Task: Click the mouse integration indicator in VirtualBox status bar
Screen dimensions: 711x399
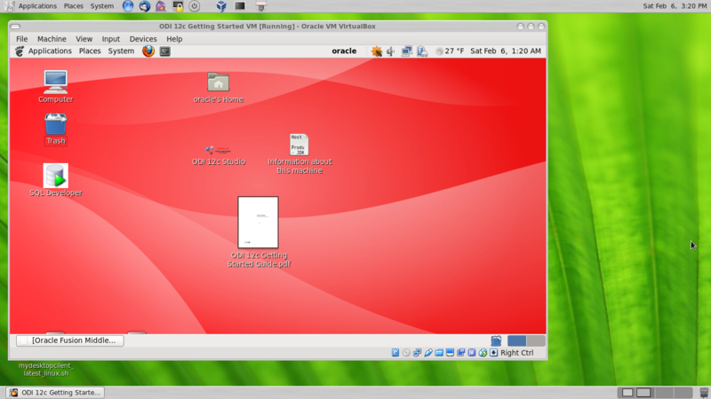Action: click(x=483, y=353)
